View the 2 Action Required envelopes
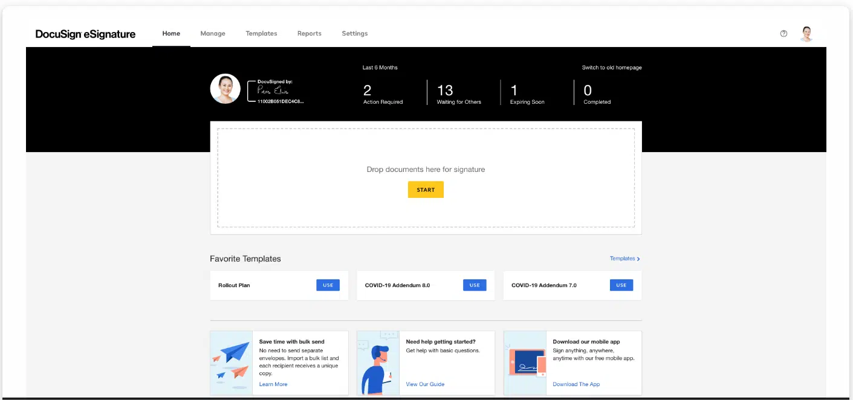Image resolution: width=853 pixels, height=400 pixels. point(383,94)
